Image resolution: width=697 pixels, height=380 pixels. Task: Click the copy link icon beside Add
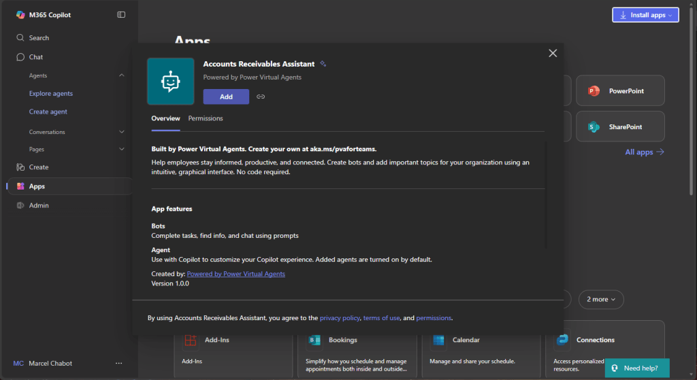pyautogui.click(x=261, y=97)
